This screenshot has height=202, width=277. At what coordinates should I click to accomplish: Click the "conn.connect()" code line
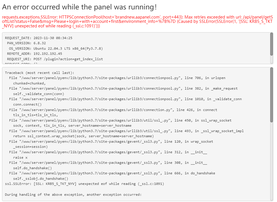(27, 104)
